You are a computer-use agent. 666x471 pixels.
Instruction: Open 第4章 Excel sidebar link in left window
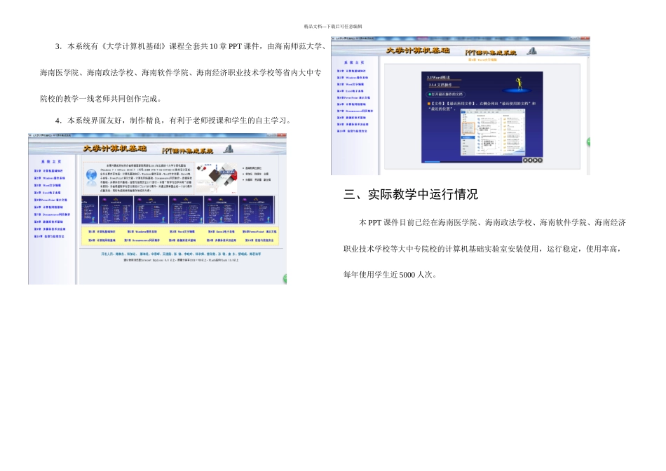(47, 192)
